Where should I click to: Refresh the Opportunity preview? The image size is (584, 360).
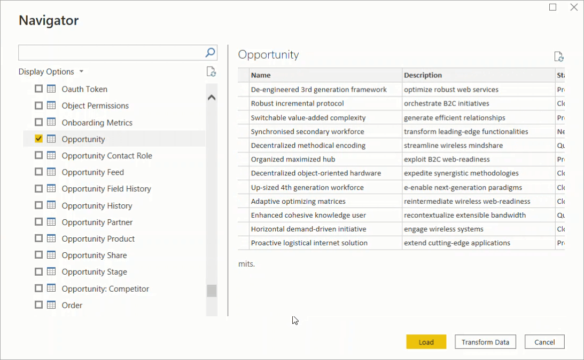(559, 57)
